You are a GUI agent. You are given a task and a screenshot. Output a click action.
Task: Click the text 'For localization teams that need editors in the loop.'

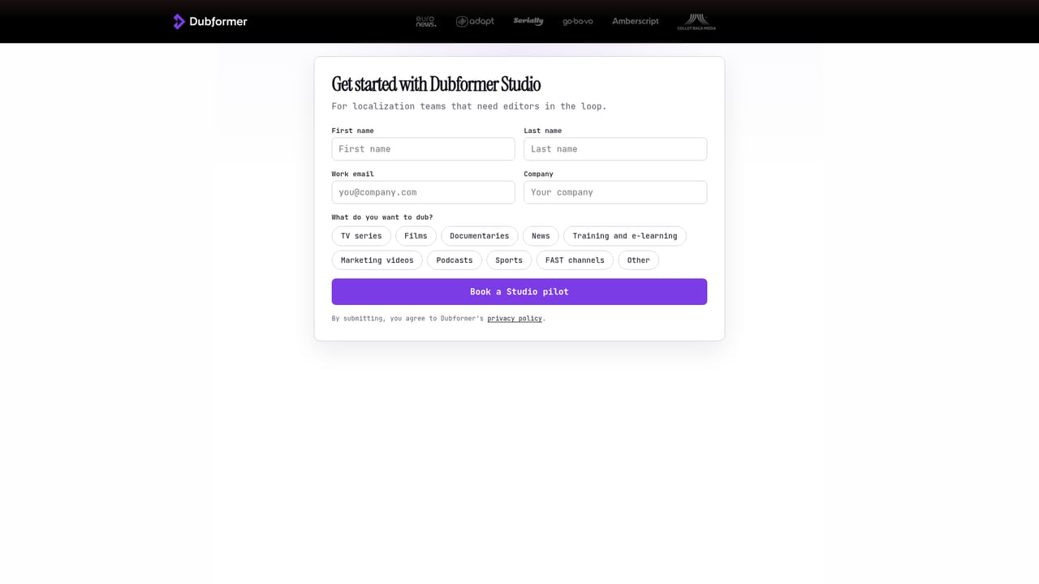[x=469, y=106]
